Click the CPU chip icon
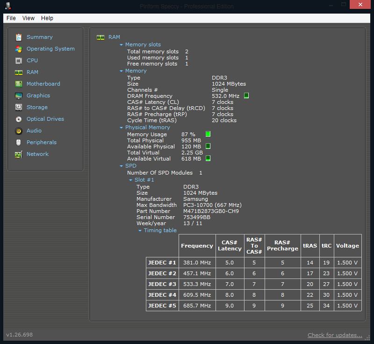Screen dimensions: 374x344 pyautogui.click(x=19, y=61)
